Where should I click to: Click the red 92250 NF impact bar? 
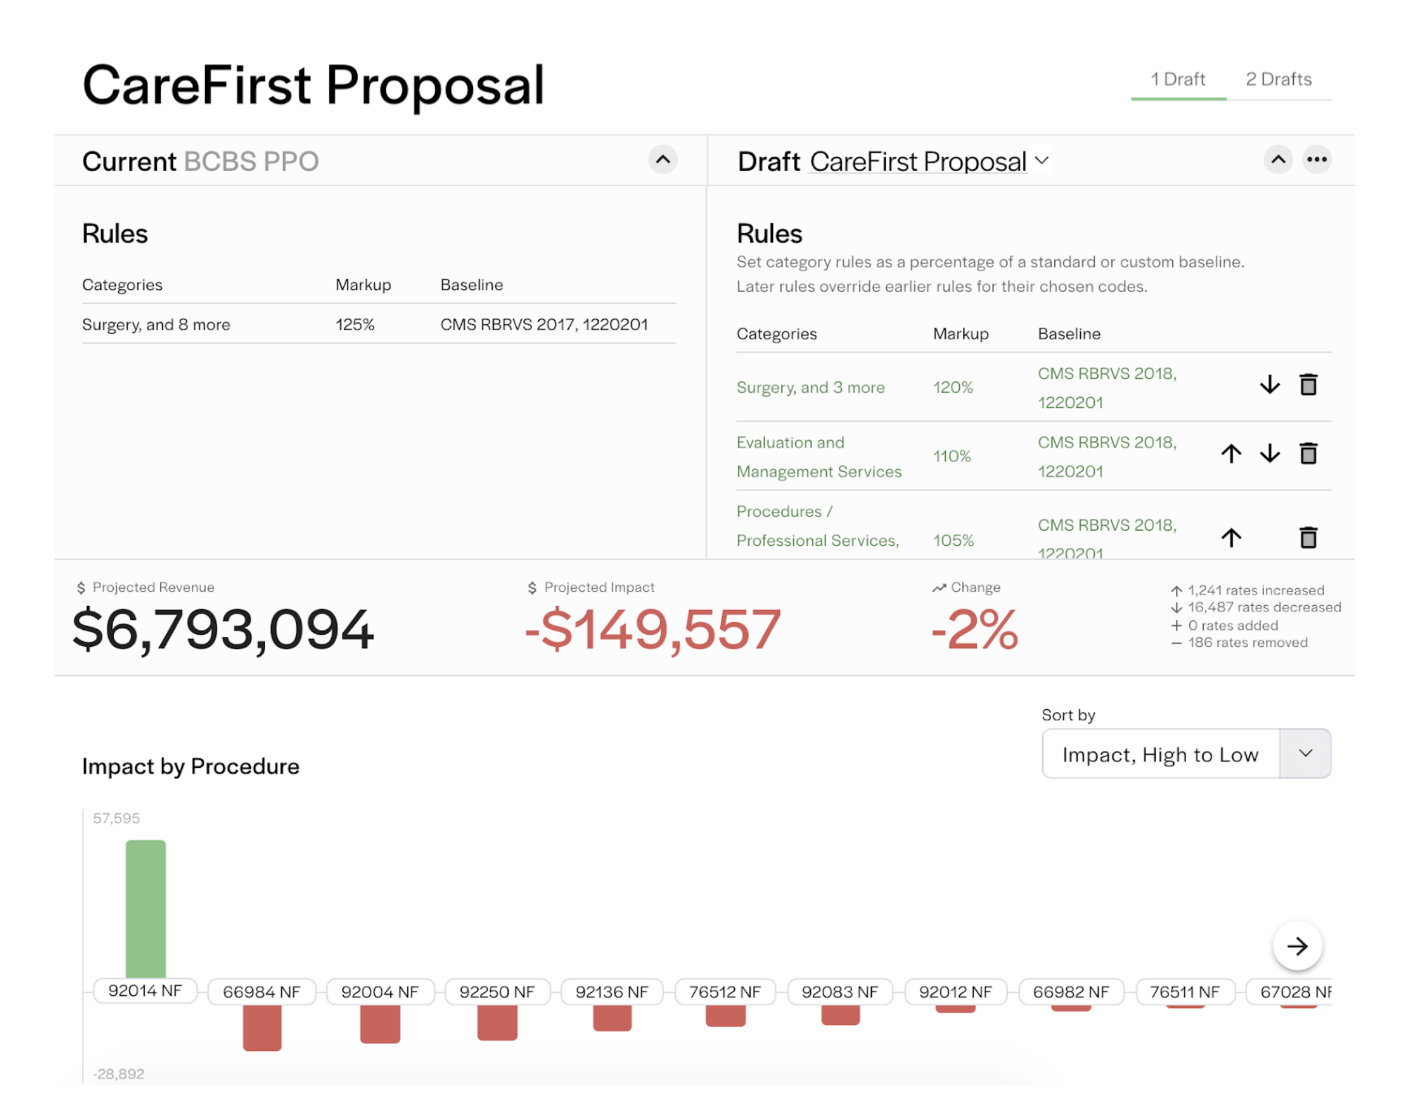[497, 1023]
